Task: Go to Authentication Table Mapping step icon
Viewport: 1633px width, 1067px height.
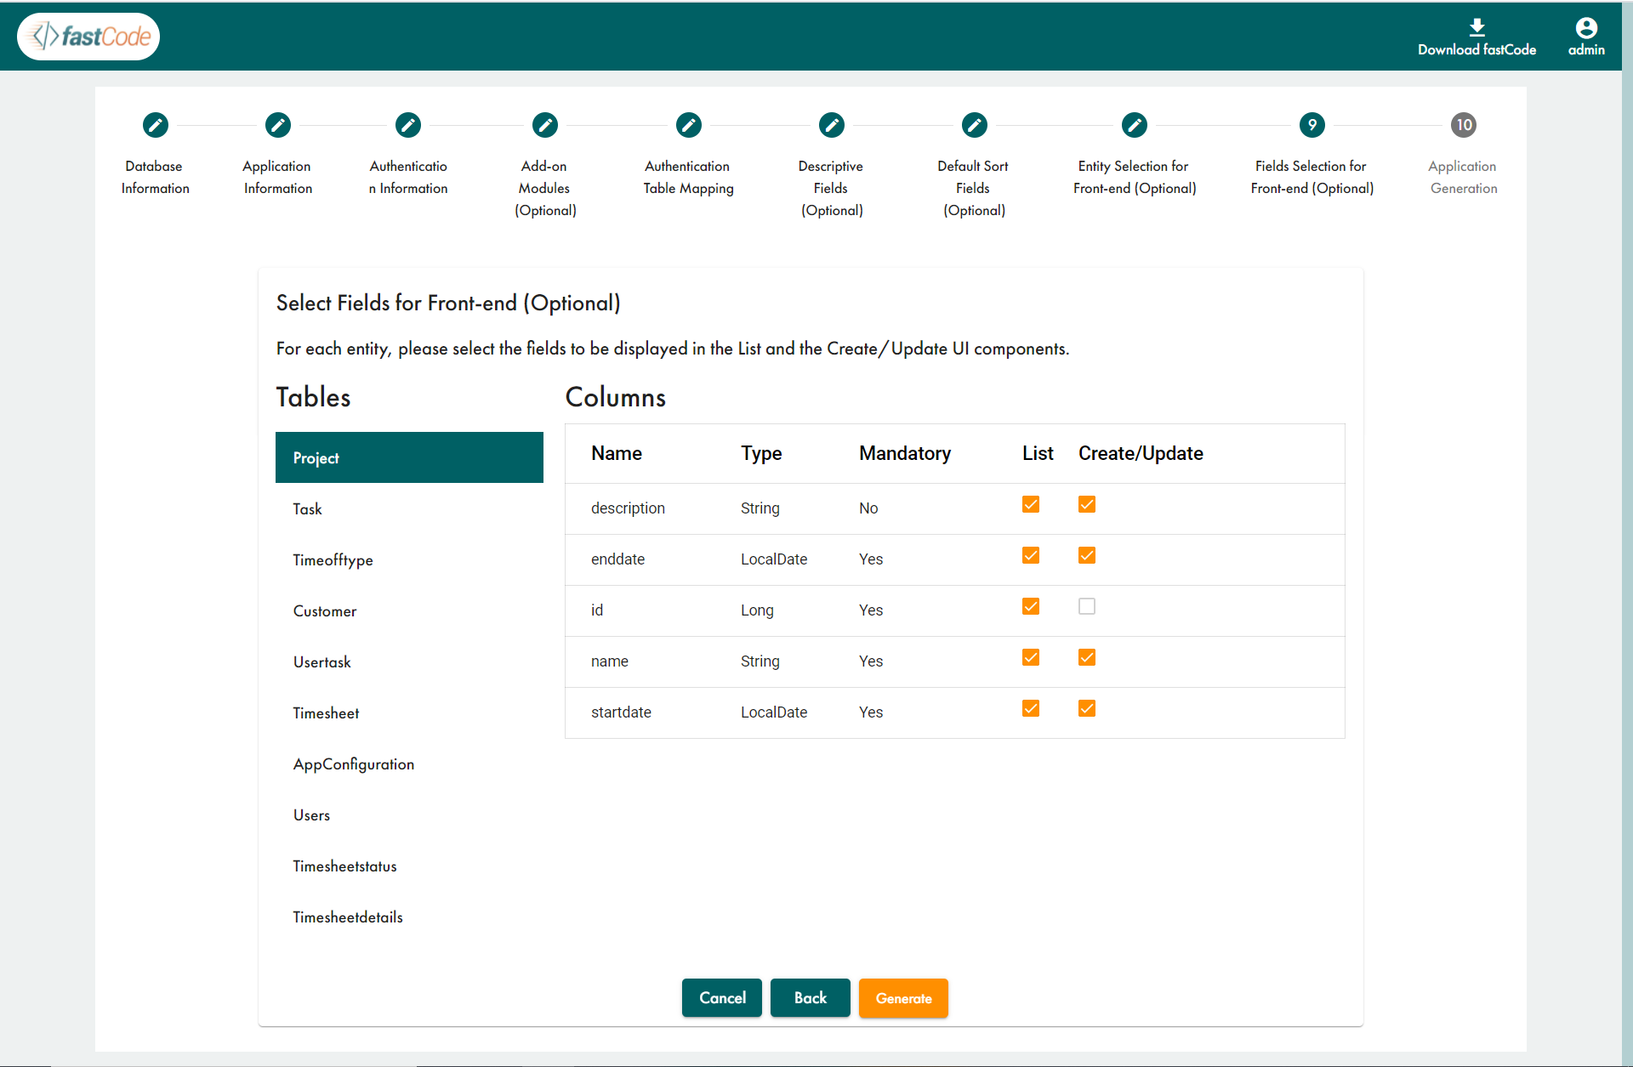Action: [689, 125]
